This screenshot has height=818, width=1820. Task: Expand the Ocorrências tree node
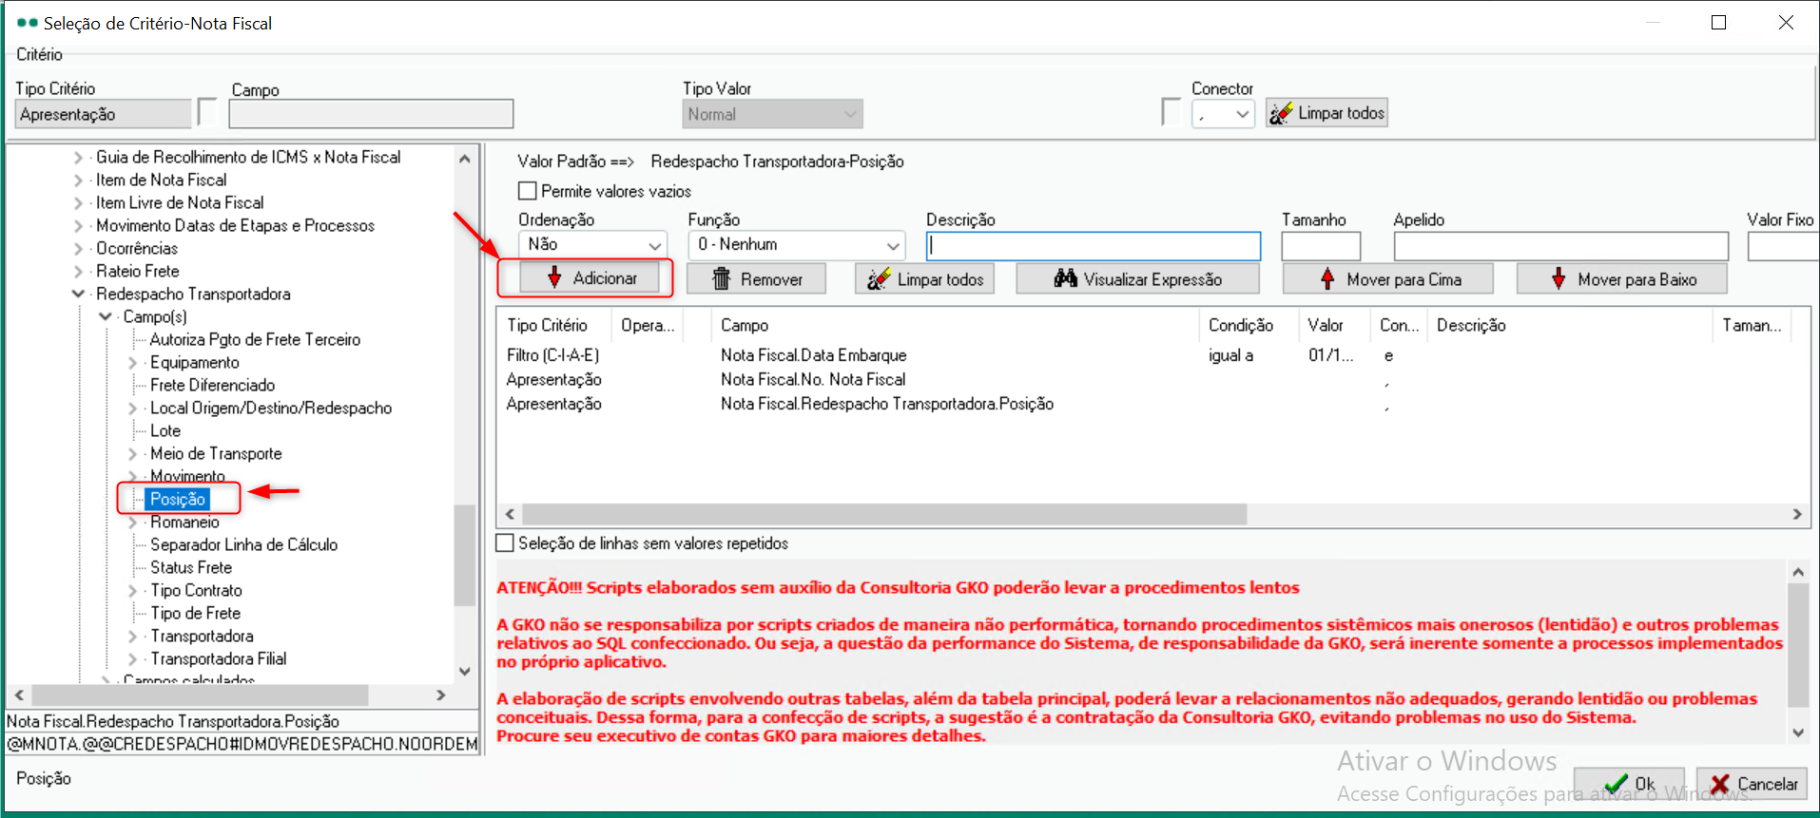click(x=79, y=248)
